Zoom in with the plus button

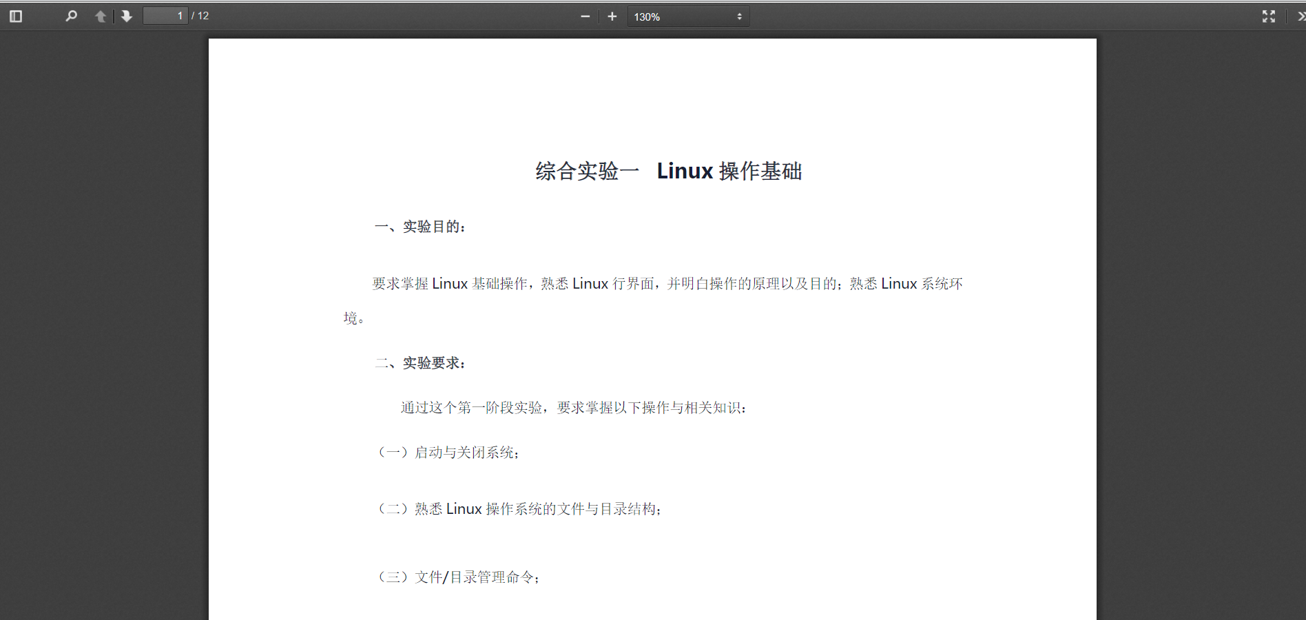pos(612,16)
